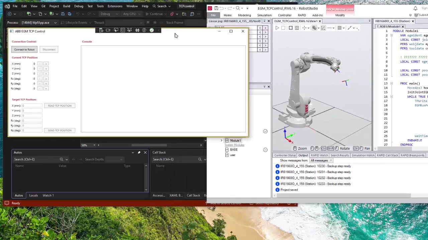The image size is (428, 240).
Task: Close EGM_TCPControl_RW6.16:View1 tab
Action: coord(320,21)
